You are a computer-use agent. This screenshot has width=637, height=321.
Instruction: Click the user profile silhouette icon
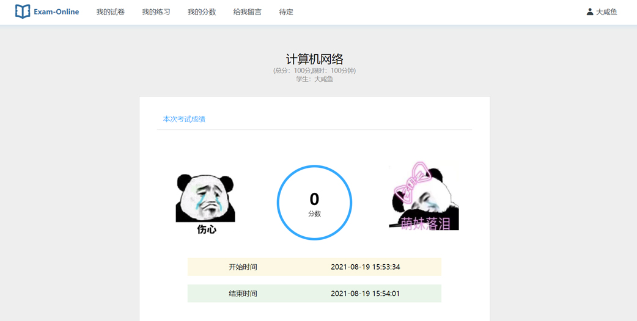(589, 12)
